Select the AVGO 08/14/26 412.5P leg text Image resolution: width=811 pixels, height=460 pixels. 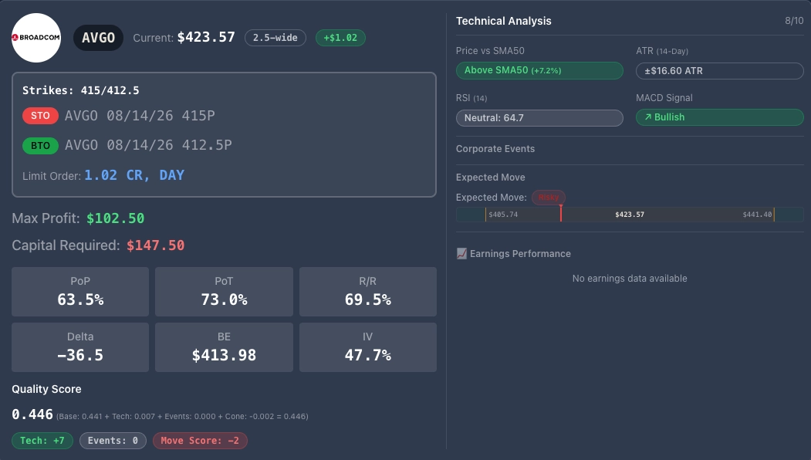coord(148,145)
